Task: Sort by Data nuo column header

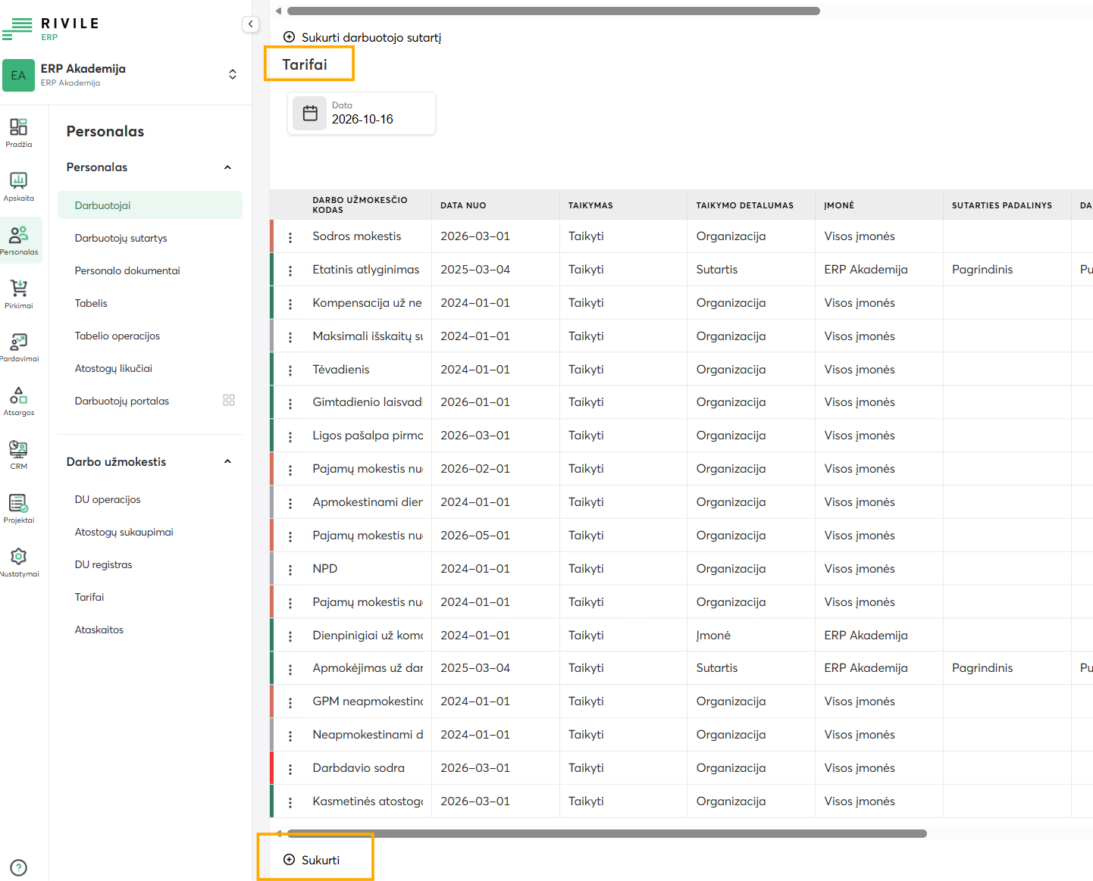Action: tap(463, 205)
